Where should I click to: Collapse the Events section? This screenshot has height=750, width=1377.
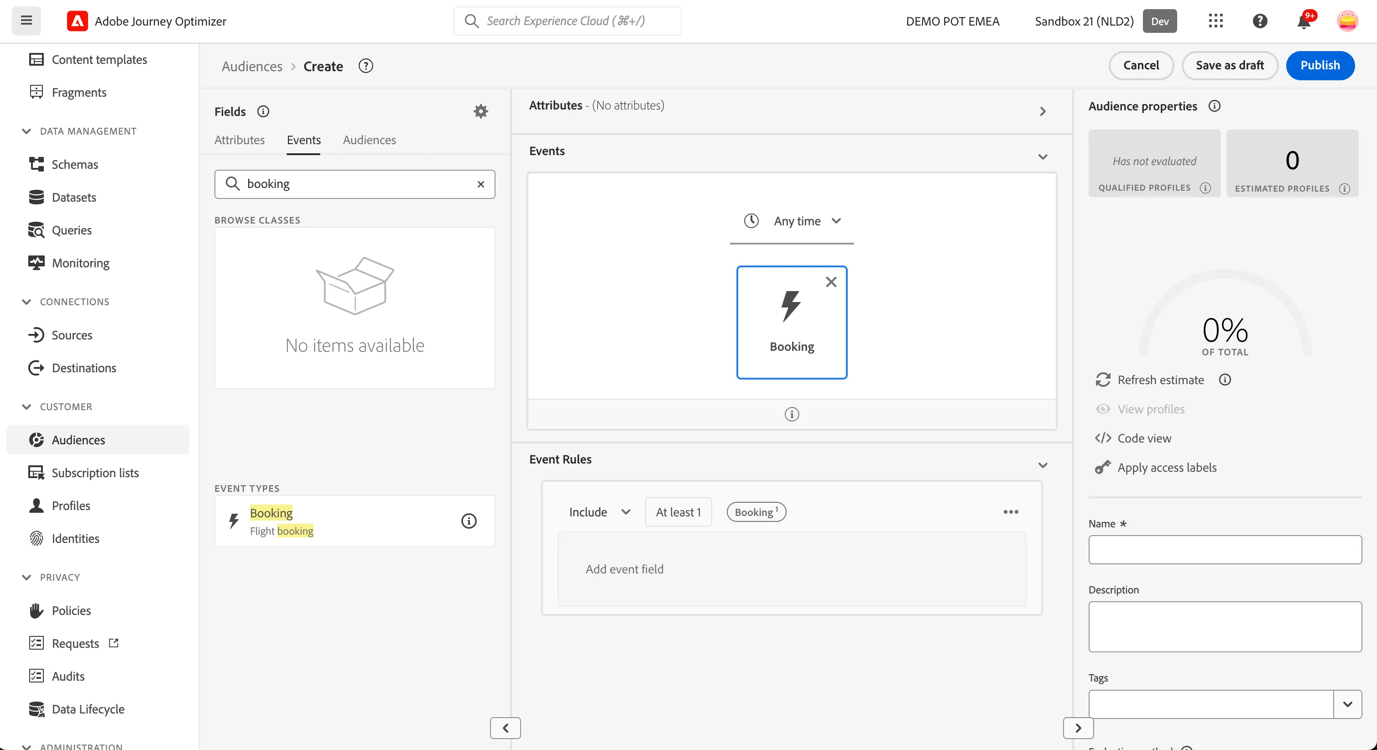pyautogui.click(x=1043, y=156)
